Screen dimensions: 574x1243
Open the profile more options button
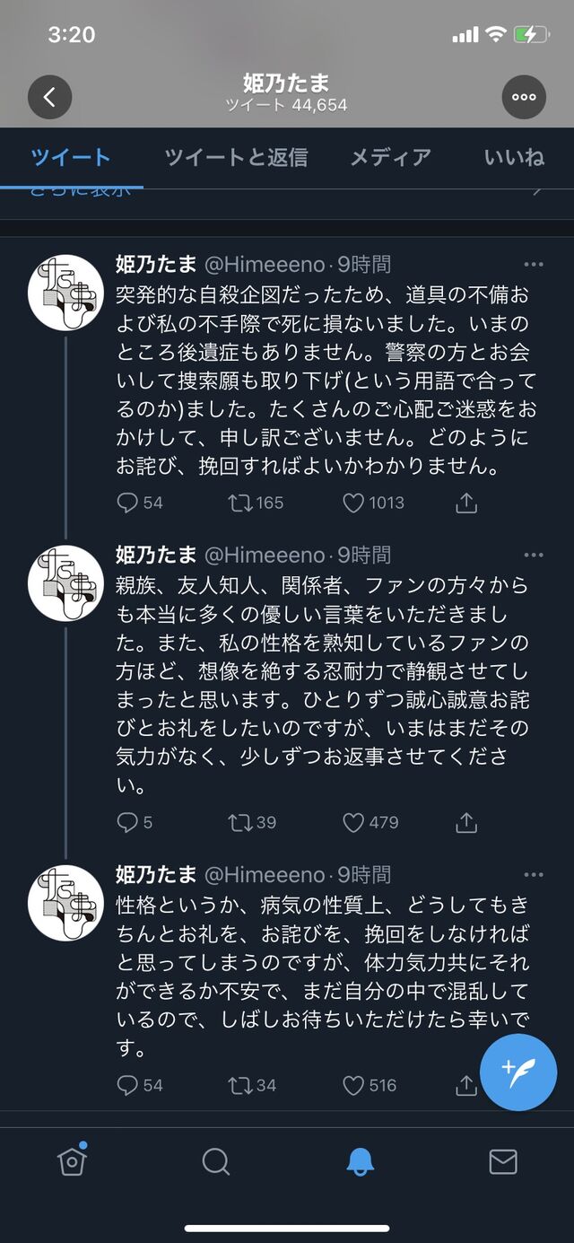tap(524, 97)
